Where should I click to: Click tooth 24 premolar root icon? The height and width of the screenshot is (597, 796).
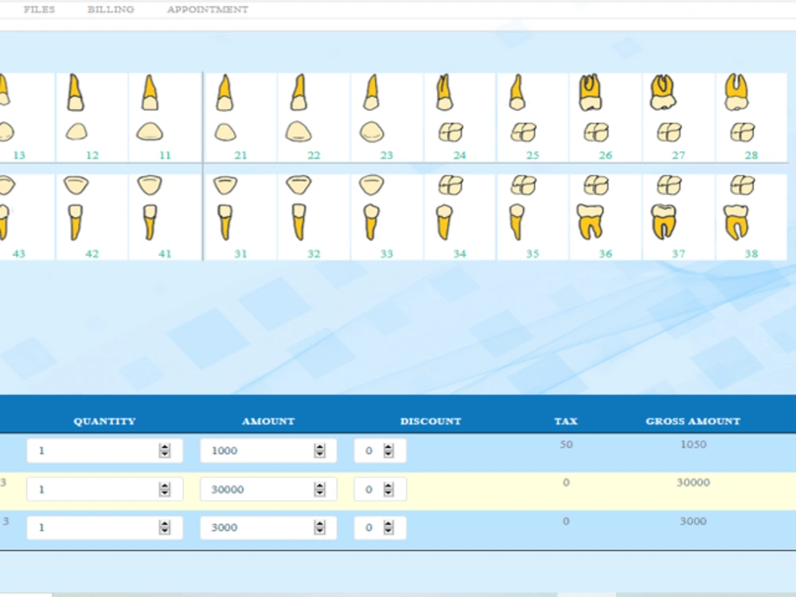pyautogui.click(x=443, y=93)
